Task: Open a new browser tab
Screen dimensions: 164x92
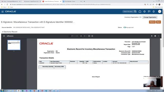Action: coord(84,2)
